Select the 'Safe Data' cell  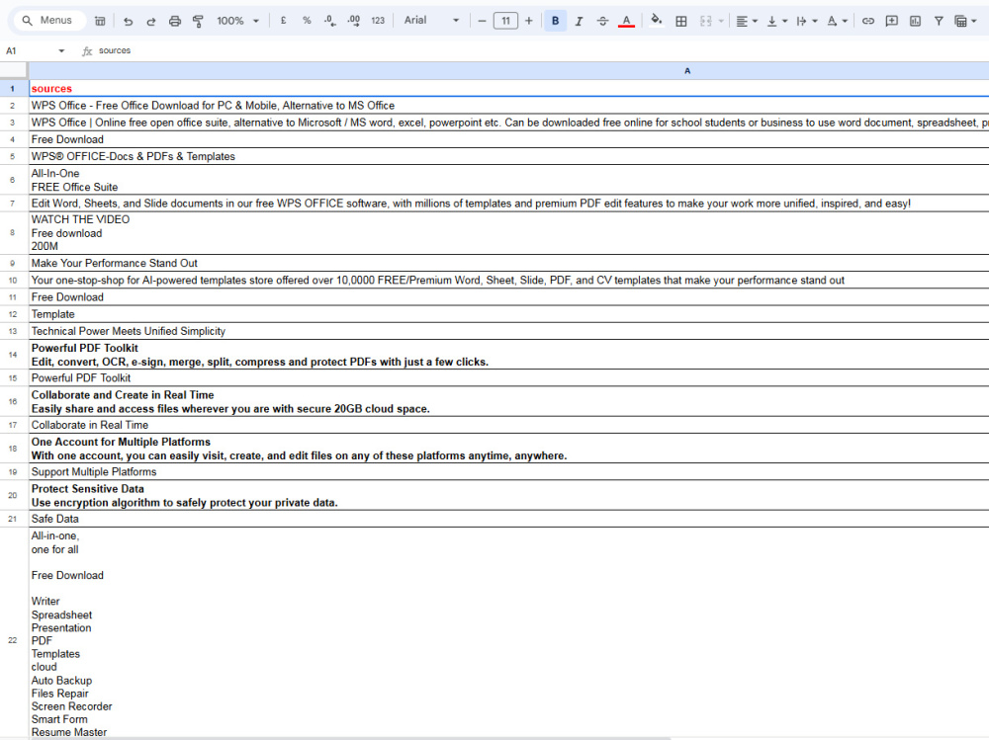click(508, 519)
